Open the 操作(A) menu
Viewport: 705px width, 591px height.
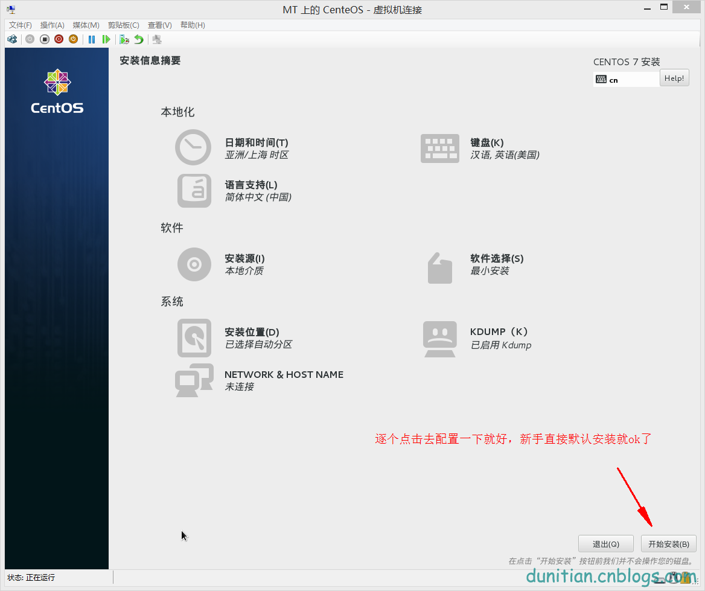tap(52, 25)
